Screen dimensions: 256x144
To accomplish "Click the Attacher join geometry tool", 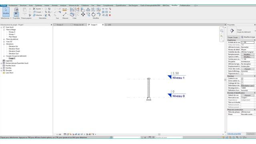I will 38,15.
